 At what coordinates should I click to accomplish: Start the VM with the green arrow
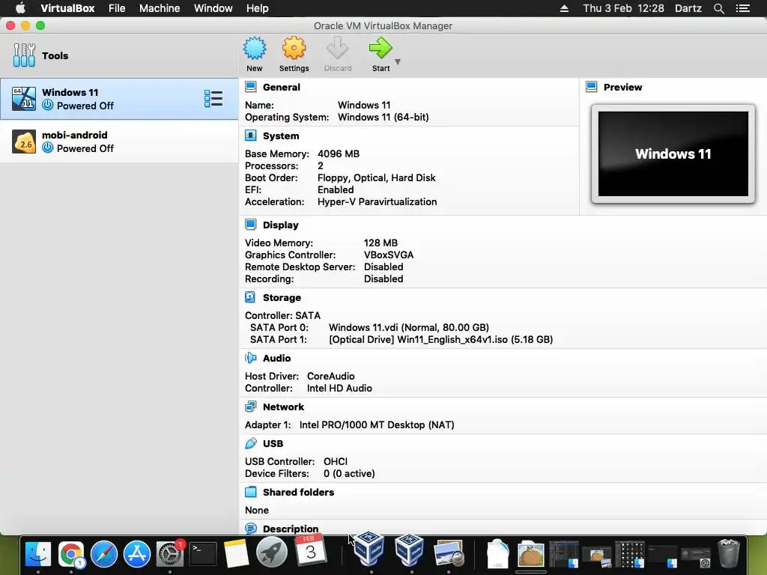tap(381, 49)
